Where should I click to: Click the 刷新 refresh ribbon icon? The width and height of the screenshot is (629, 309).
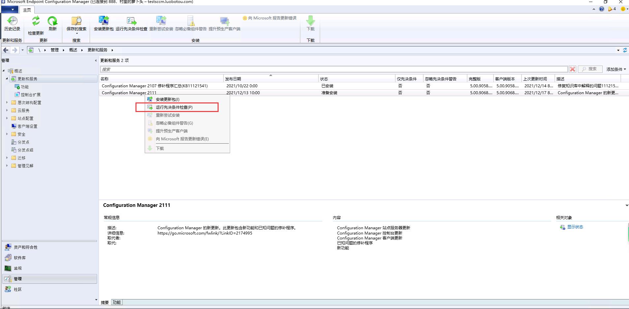tap(52, 23)
